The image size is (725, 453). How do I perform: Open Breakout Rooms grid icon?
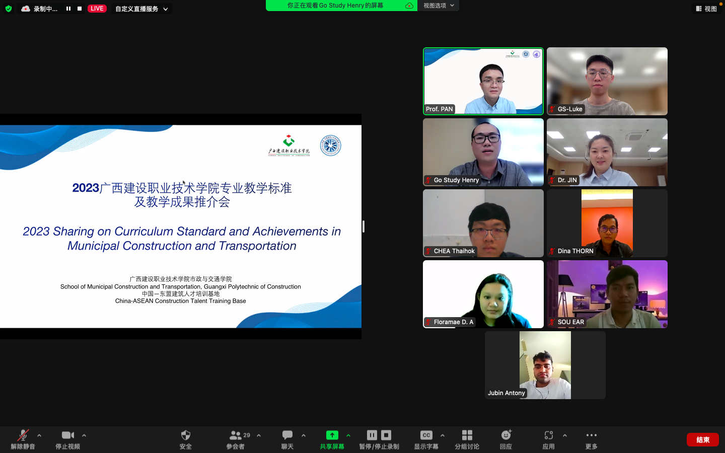467,435
